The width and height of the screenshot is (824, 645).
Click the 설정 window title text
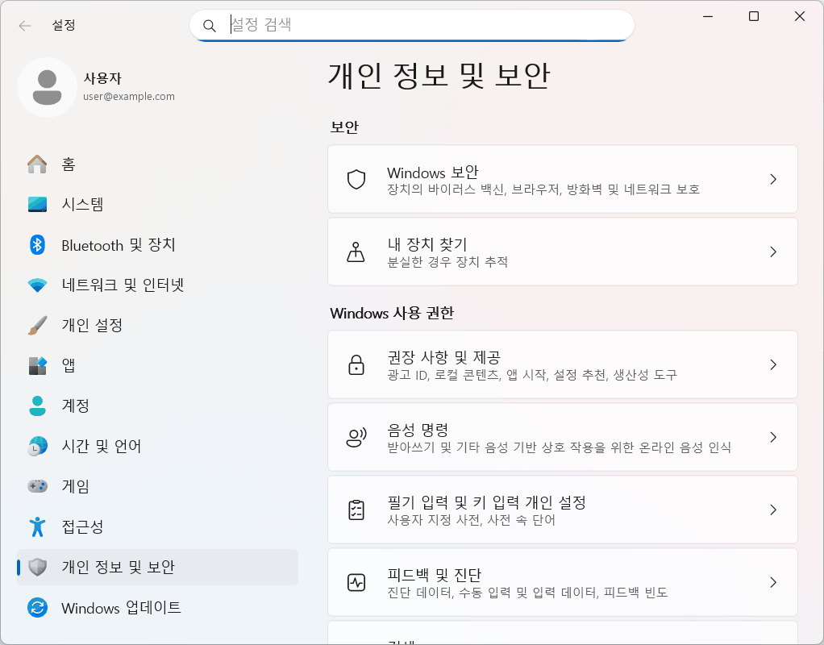64,25
